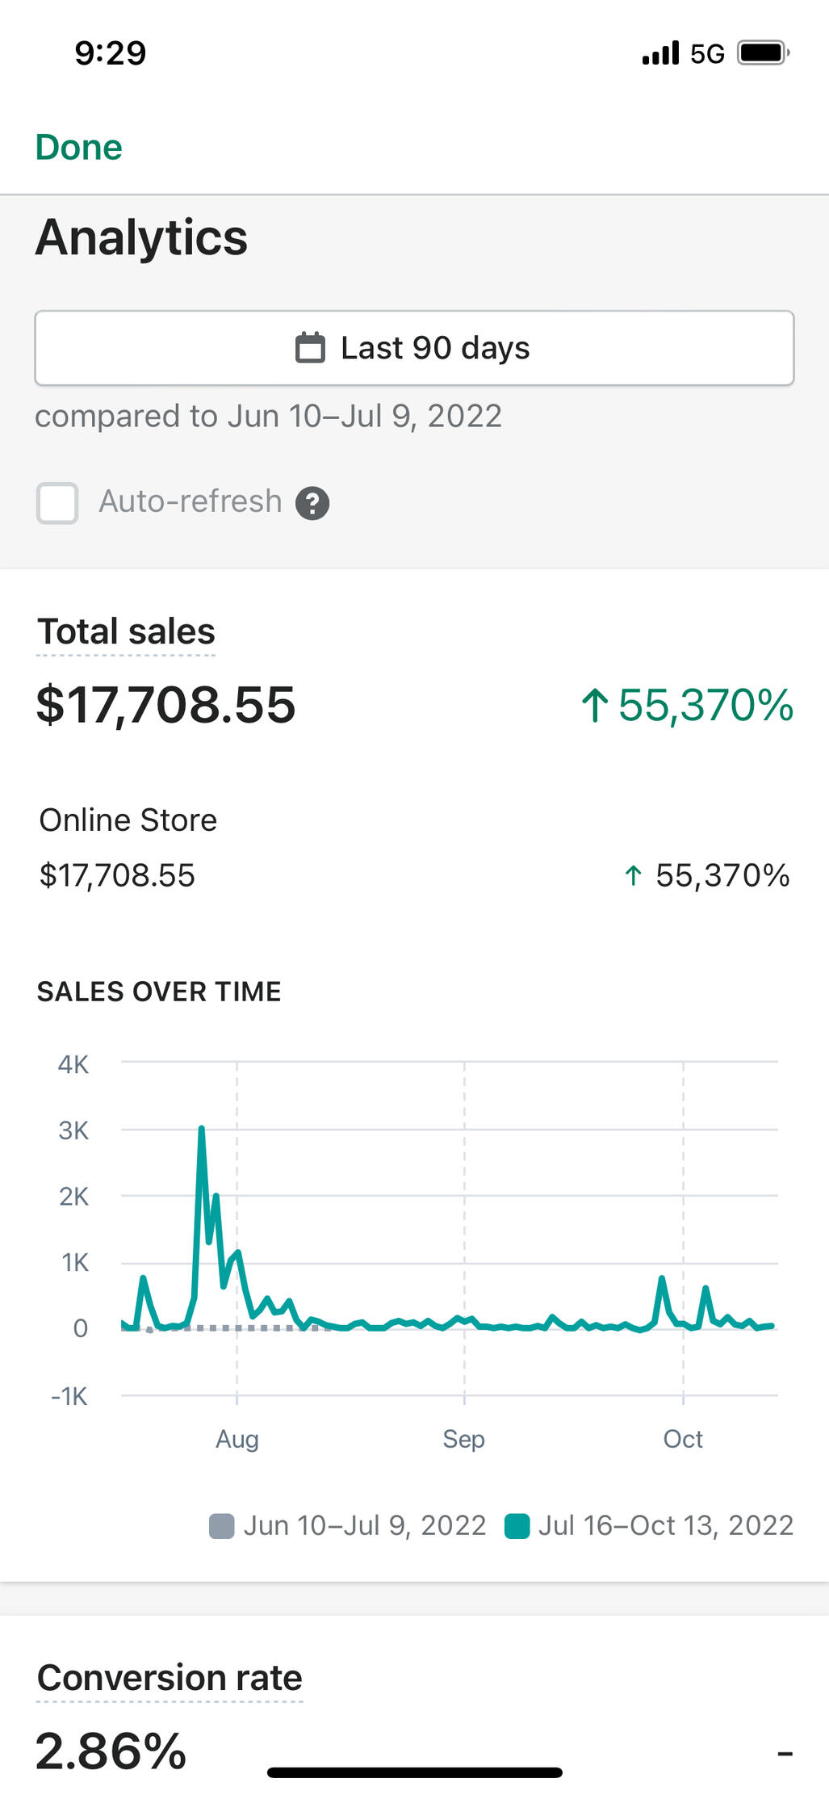The width and height of the screenshot is (829, 1795).
Task: Tap the Conversion rate heading
Action: coord(170,1677)
